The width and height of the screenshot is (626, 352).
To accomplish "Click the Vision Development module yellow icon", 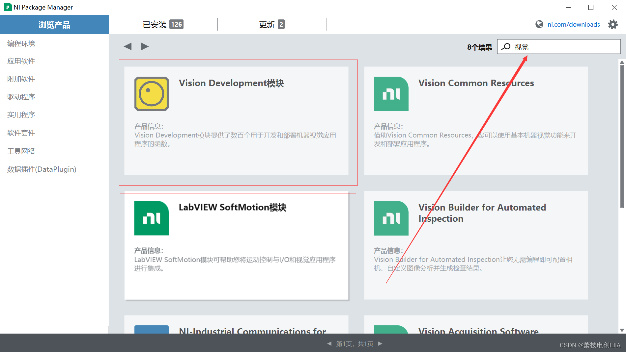I will [x=152, y=94].
